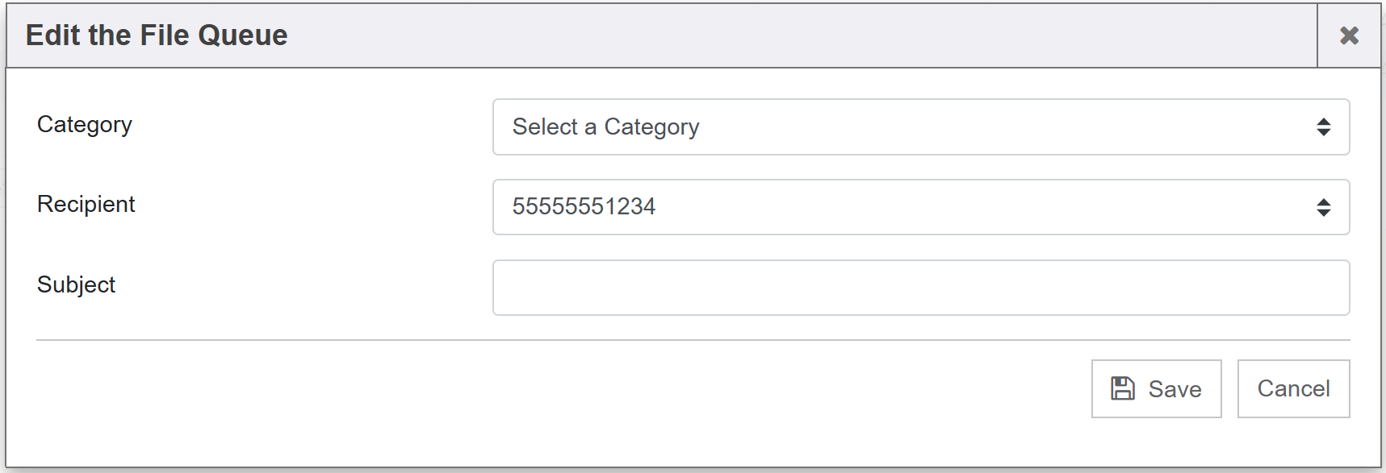
Task: Click the floppy disk icon on Save
Action: pyautogui.click(x=1122, y=388)
